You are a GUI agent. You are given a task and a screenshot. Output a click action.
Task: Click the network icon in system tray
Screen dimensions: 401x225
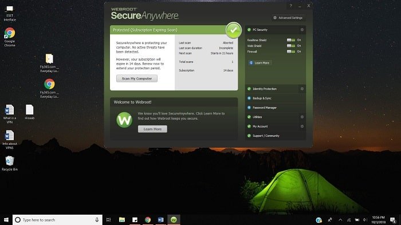349,220
